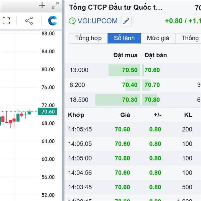Open the Mức giá tab

click(158, 38)
